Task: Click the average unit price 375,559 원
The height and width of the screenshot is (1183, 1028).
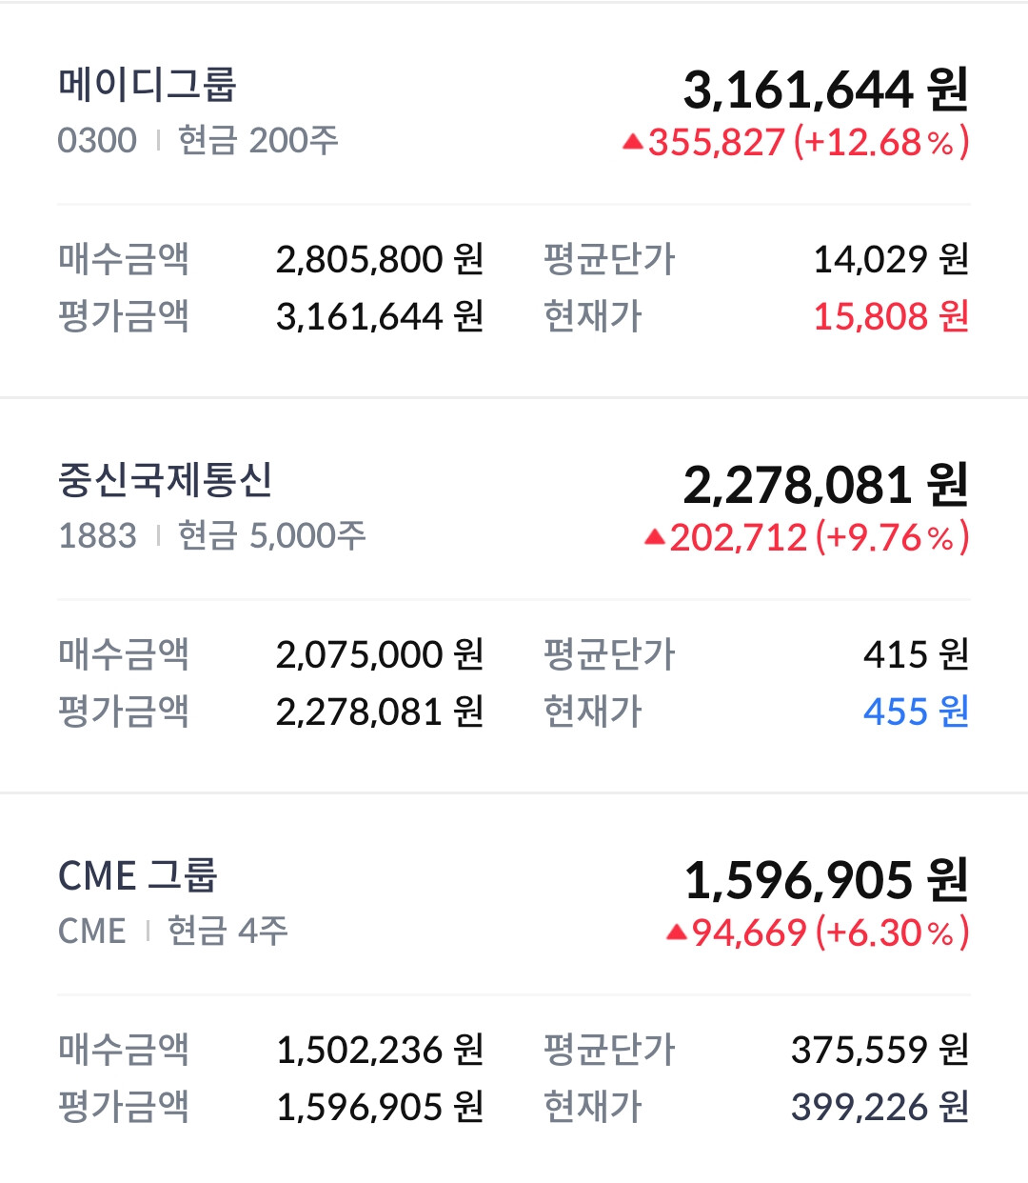Action: point(880,1050)
